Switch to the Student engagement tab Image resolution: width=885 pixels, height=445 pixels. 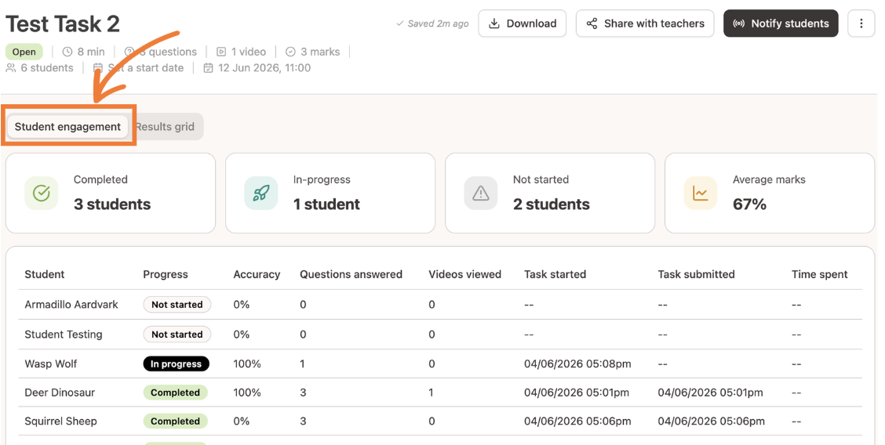[x=67, y=127]
